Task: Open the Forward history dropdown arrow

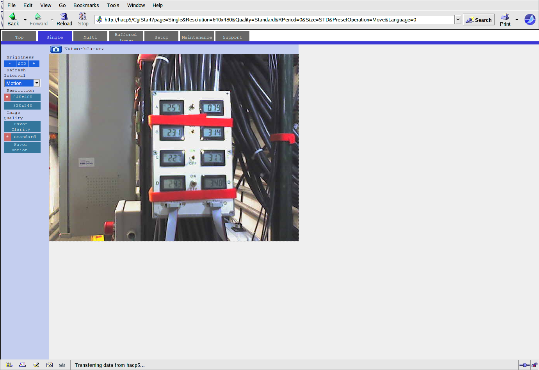Action: click(x=52, y=19)
